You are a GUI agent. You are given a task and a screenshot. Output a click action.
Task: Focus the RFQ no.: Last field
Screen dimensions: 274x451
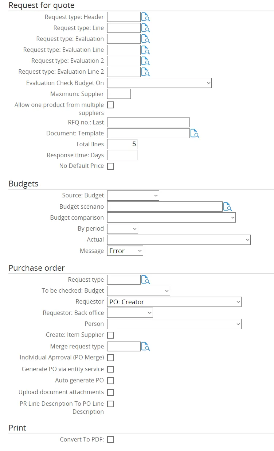click(148, 123)
